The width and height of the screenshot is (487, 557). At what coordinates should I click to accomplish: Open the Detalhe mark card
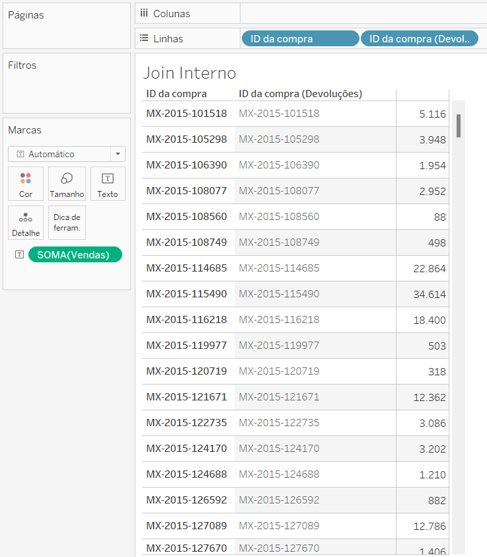coord(26,223)
